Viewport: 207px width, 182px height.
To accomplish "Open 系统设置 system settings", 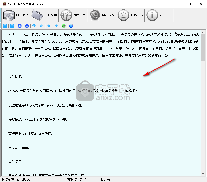I will (x=101, y=15).
